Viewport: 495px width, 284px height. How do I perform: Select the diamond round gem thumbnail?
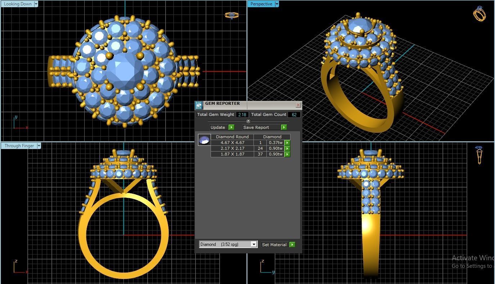click(x=204, y=140)
